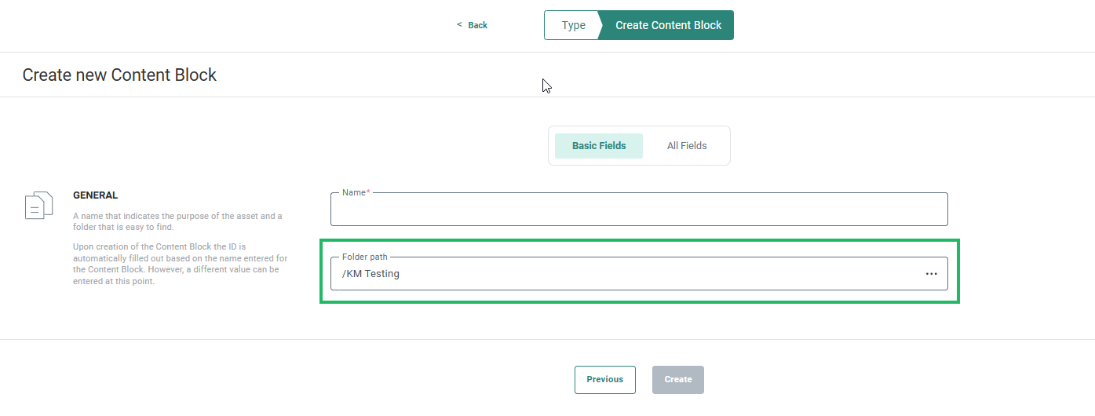Click the grey Create button
The image size is (1095, 416).
click(x=678, y=379)
